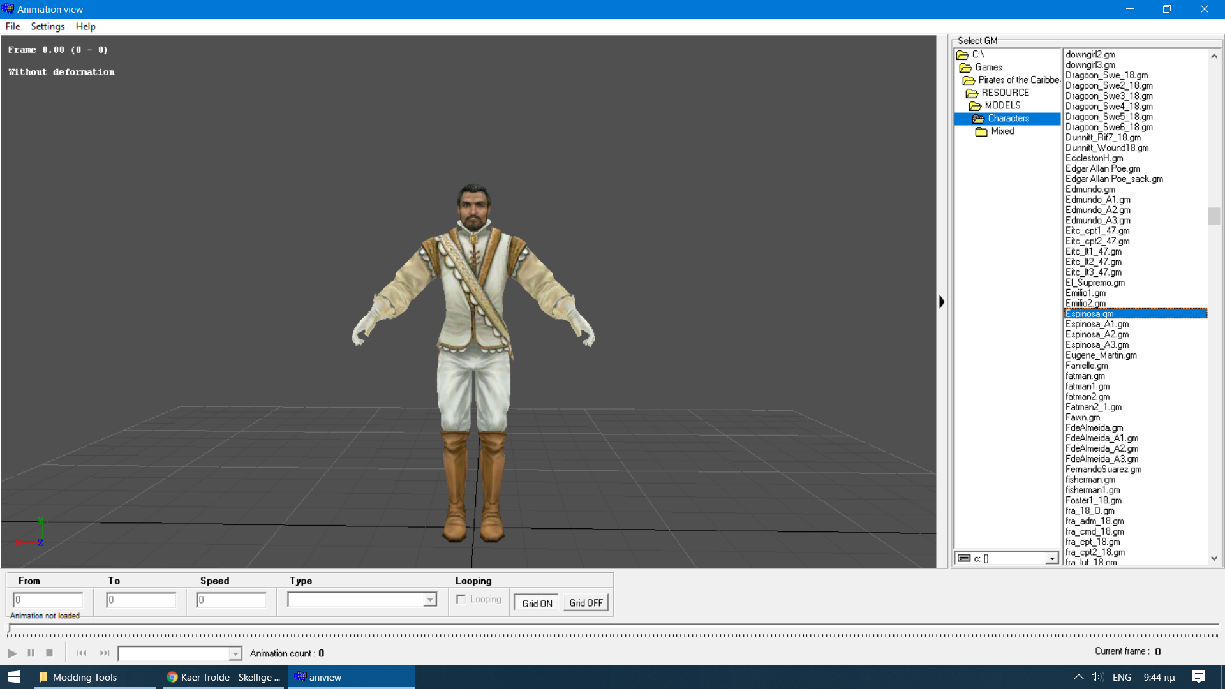Click the ENG language indicator
This screenshot has height=689, width=1225.
pyautogui.click(x=1122, y=678)
